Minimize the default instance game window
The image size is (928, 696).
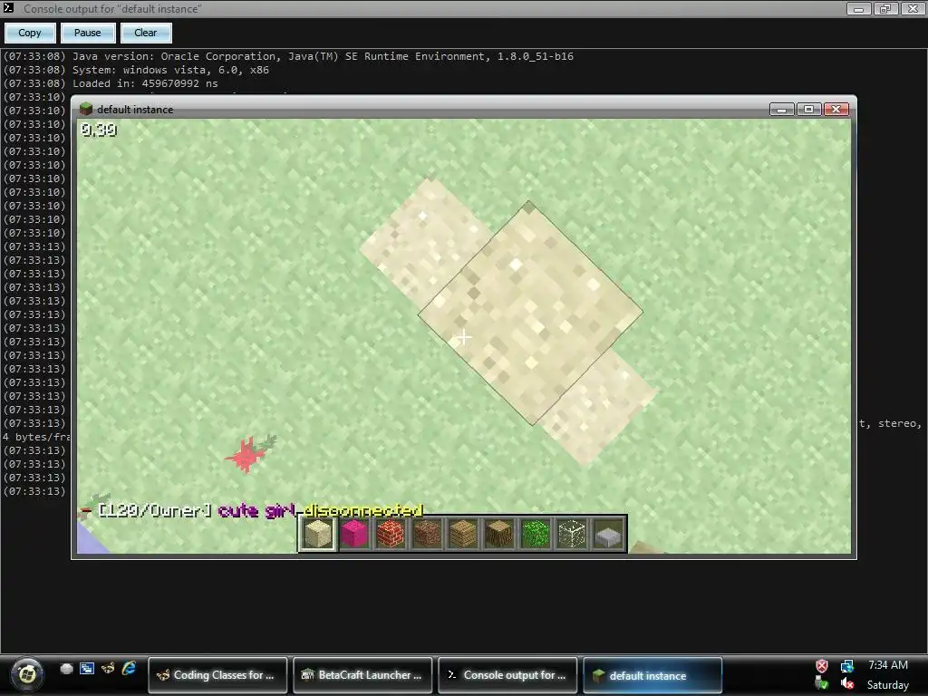pos(781,110)
